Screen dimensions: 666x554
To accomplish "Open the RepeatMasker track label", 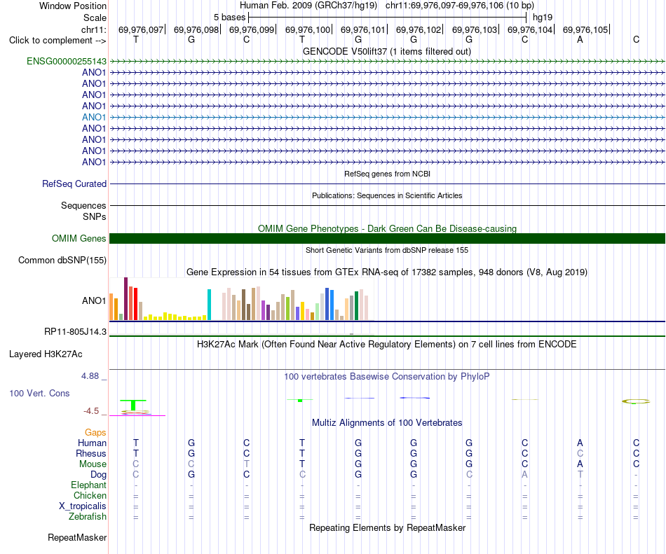I will (x=77, y=537).
